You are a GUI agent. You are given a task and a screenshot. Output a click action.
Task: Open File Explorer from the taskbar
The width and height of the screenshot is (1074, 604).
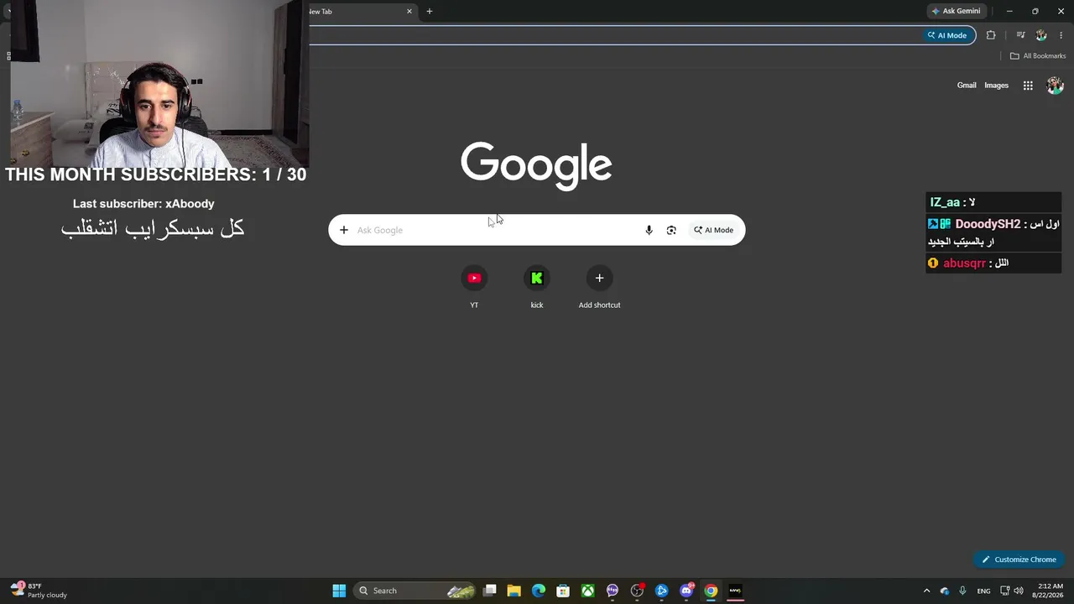click(514, 591)
